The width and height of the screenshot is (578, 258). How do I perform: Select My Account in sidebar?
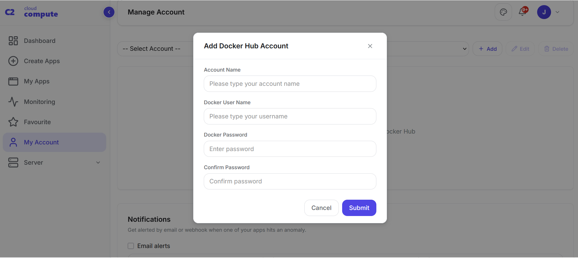pyautogui.click(x=54, y=142)
